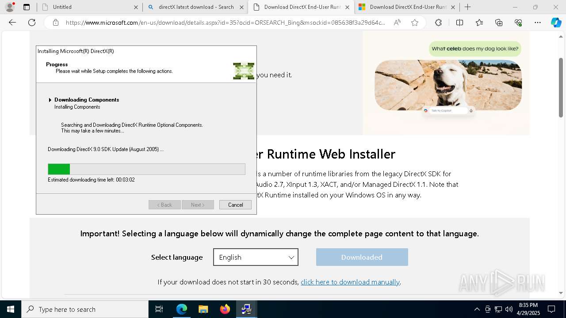This screenshot has height=318, width=566.
Task: Click the DirectX logo in installer header
Action: pos(244,71)
